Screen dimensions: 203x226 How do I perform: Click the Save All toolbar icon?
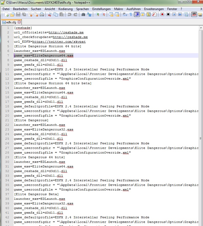[24, 14]
